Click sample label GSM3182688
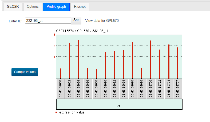Screen dimensions: 210x122 [x=96, y=89]
